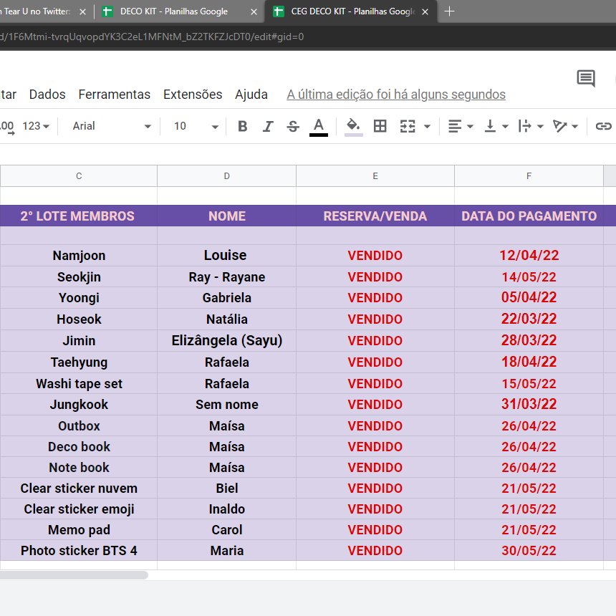Open Extensões menu
Screen dimensions: 616x616
[193, 95]
